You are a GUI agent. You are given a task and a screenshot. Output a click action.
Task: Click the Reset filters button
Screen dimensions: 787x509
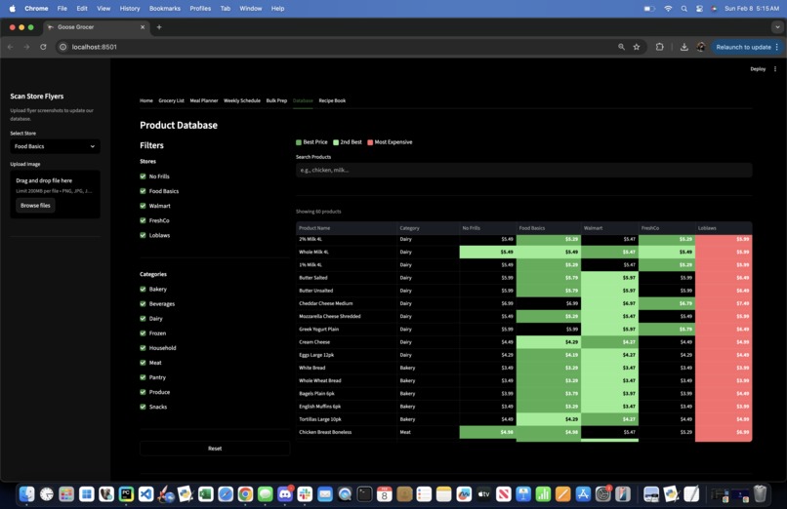coord(215,449)
